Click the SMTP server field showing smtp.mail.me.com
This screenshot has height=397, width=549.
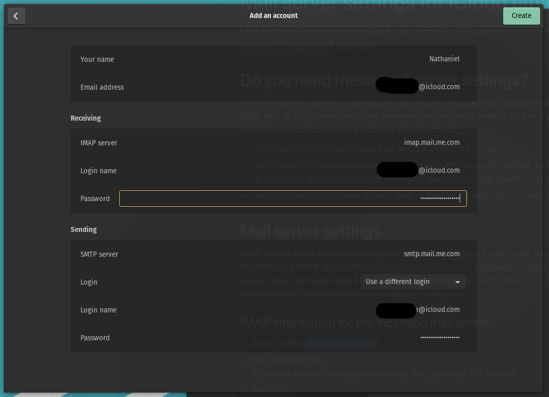coord(273,254)
